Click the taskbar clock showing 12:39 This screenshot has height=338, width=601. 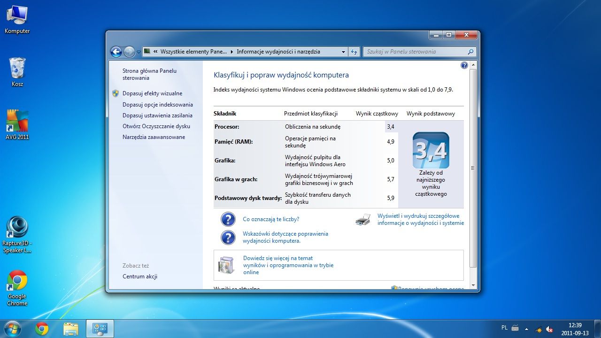point(575,329)
